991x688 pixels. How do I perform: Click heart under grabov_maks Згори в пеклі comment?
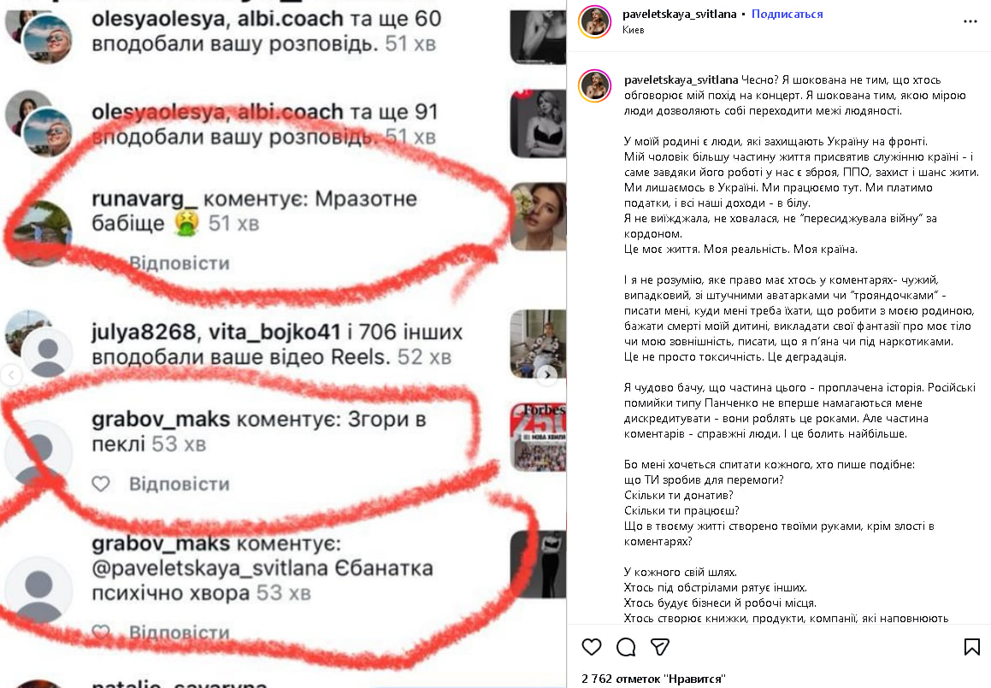[x=101, y=484]
